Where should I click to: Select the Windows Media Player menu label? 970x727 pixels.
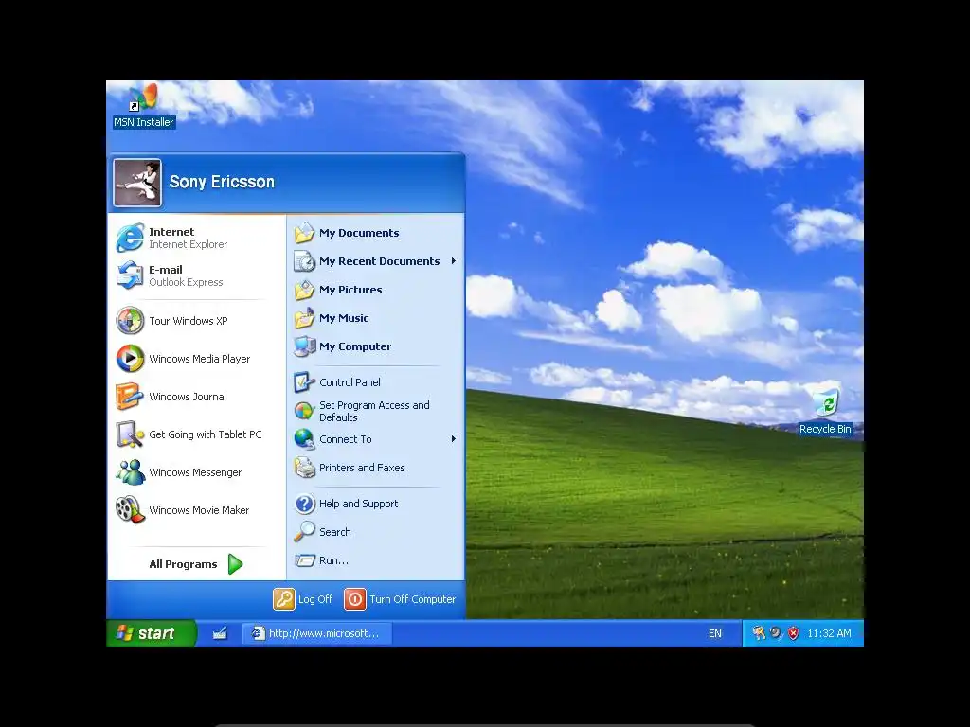tap(199, 359)
